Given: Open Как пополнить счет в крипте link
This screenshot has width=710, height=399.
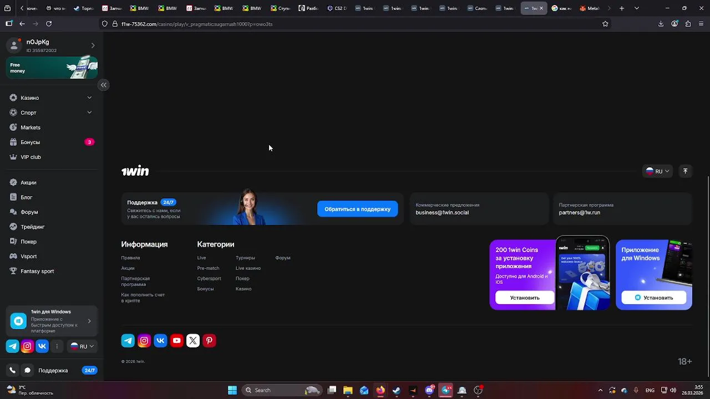Looking at the screenshot, I should pyautogui.click(x=143, y=298).
